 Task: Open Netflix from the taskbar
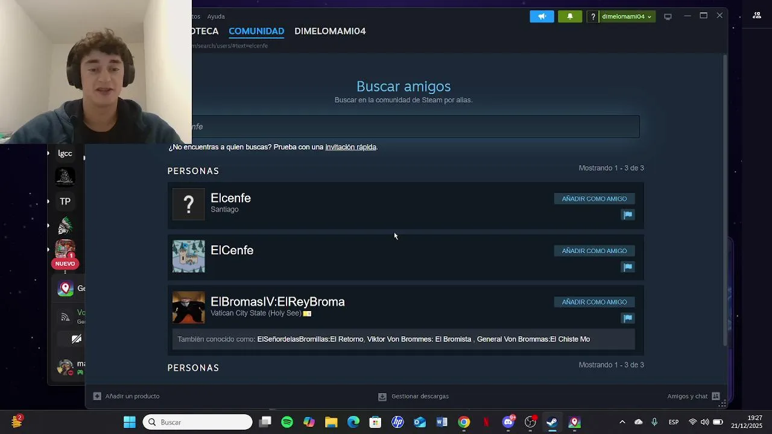click(486, 422)
